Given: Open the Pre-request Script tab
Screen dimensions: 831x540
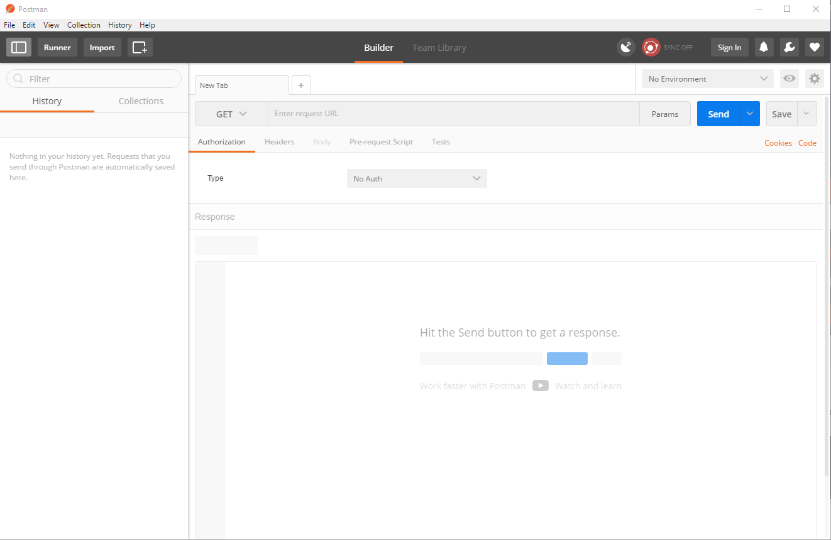Looking at the screenshot, I should [382, 142].
